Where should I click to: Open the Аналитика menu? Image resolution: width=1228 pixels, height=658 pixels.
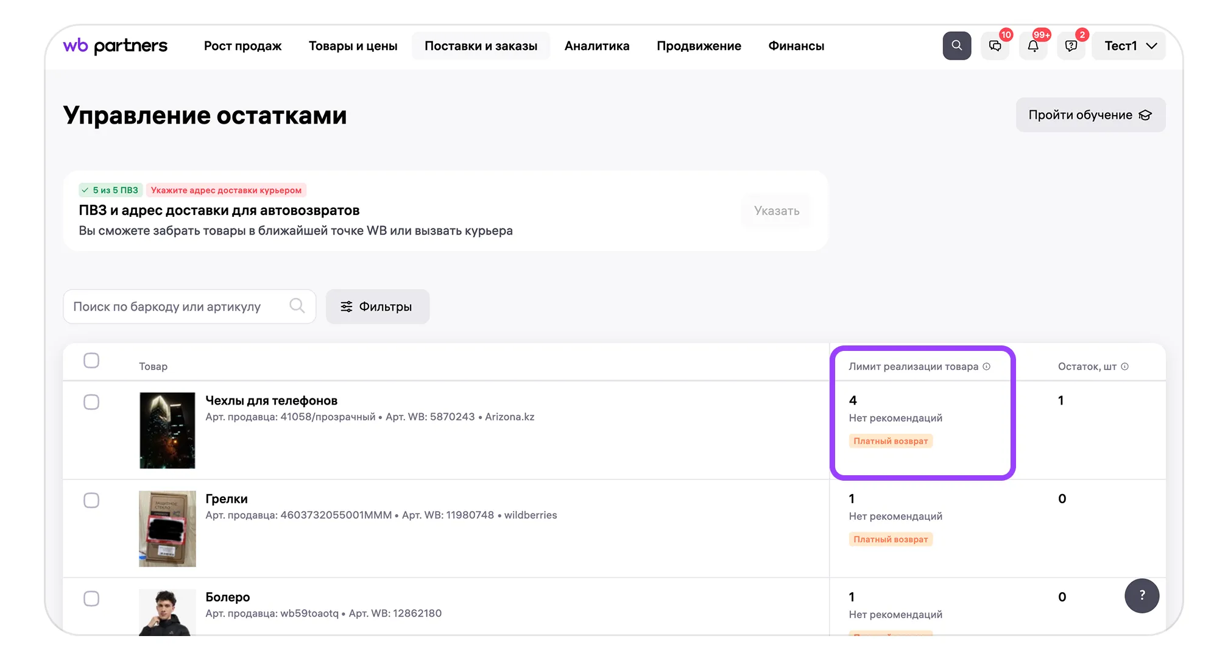click(596, 46)
